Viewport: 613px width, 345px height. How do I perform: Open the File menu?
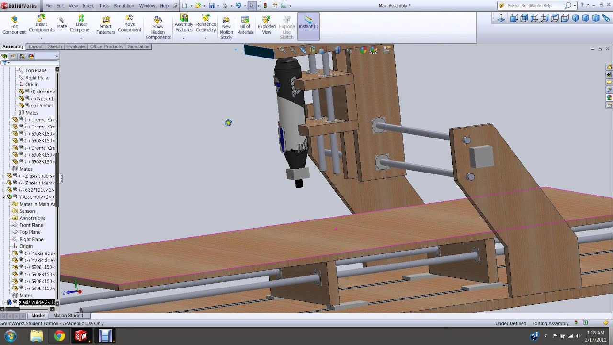click(48, 6)
